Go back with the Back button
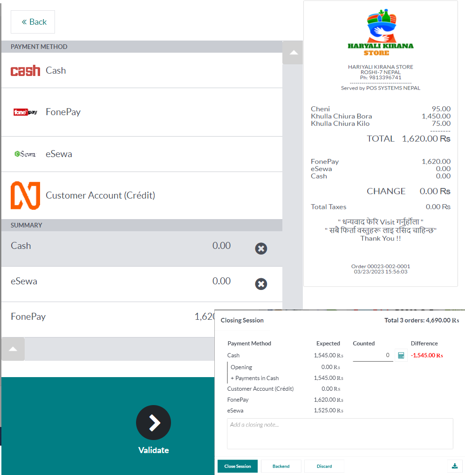 click(33, 22)
